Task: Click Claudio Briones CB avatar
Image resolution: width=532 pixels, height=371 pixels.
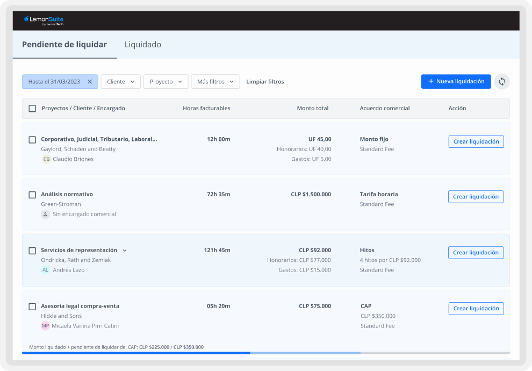Action: click(x=46, y=159)
